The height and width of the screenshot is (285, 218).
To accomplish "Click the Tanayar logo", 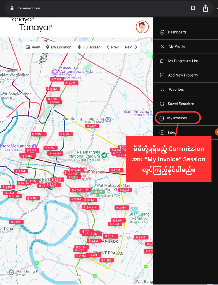I will 36,27.
